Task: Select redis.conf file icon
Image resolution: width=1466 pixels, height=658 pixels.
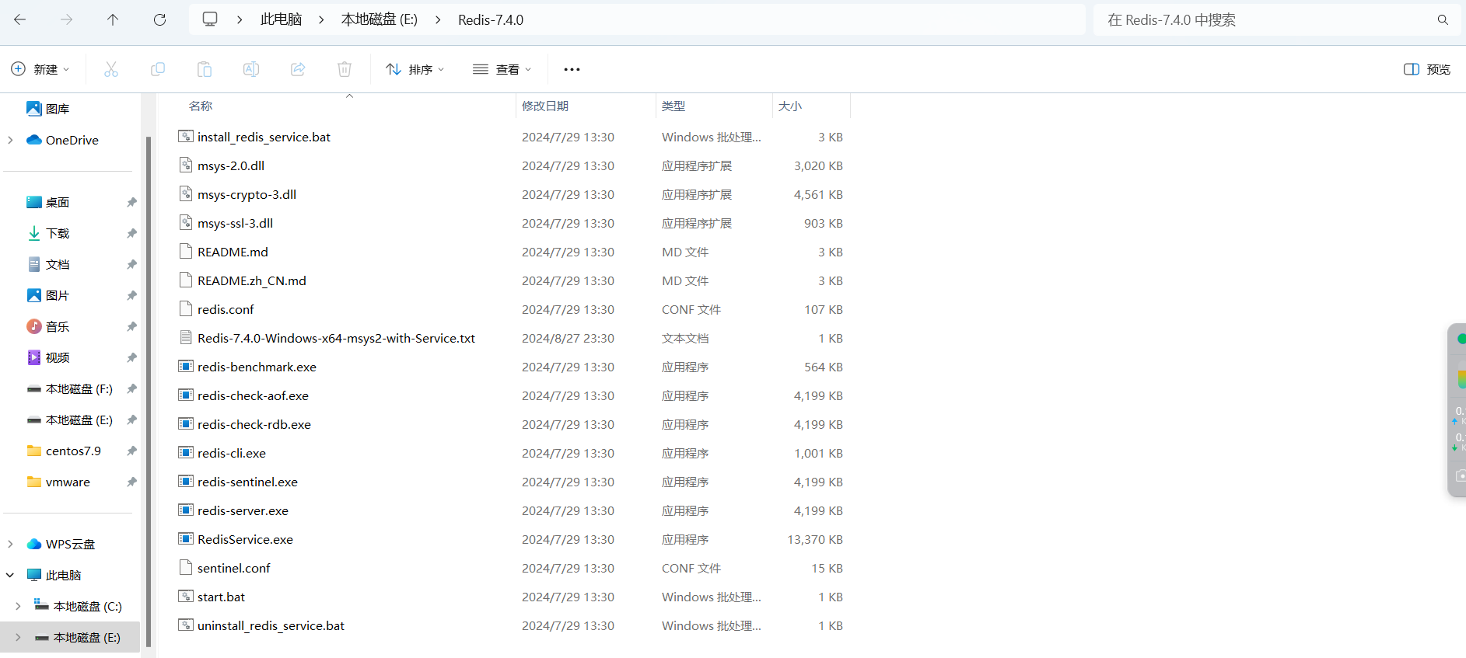Action: point(186,309)
